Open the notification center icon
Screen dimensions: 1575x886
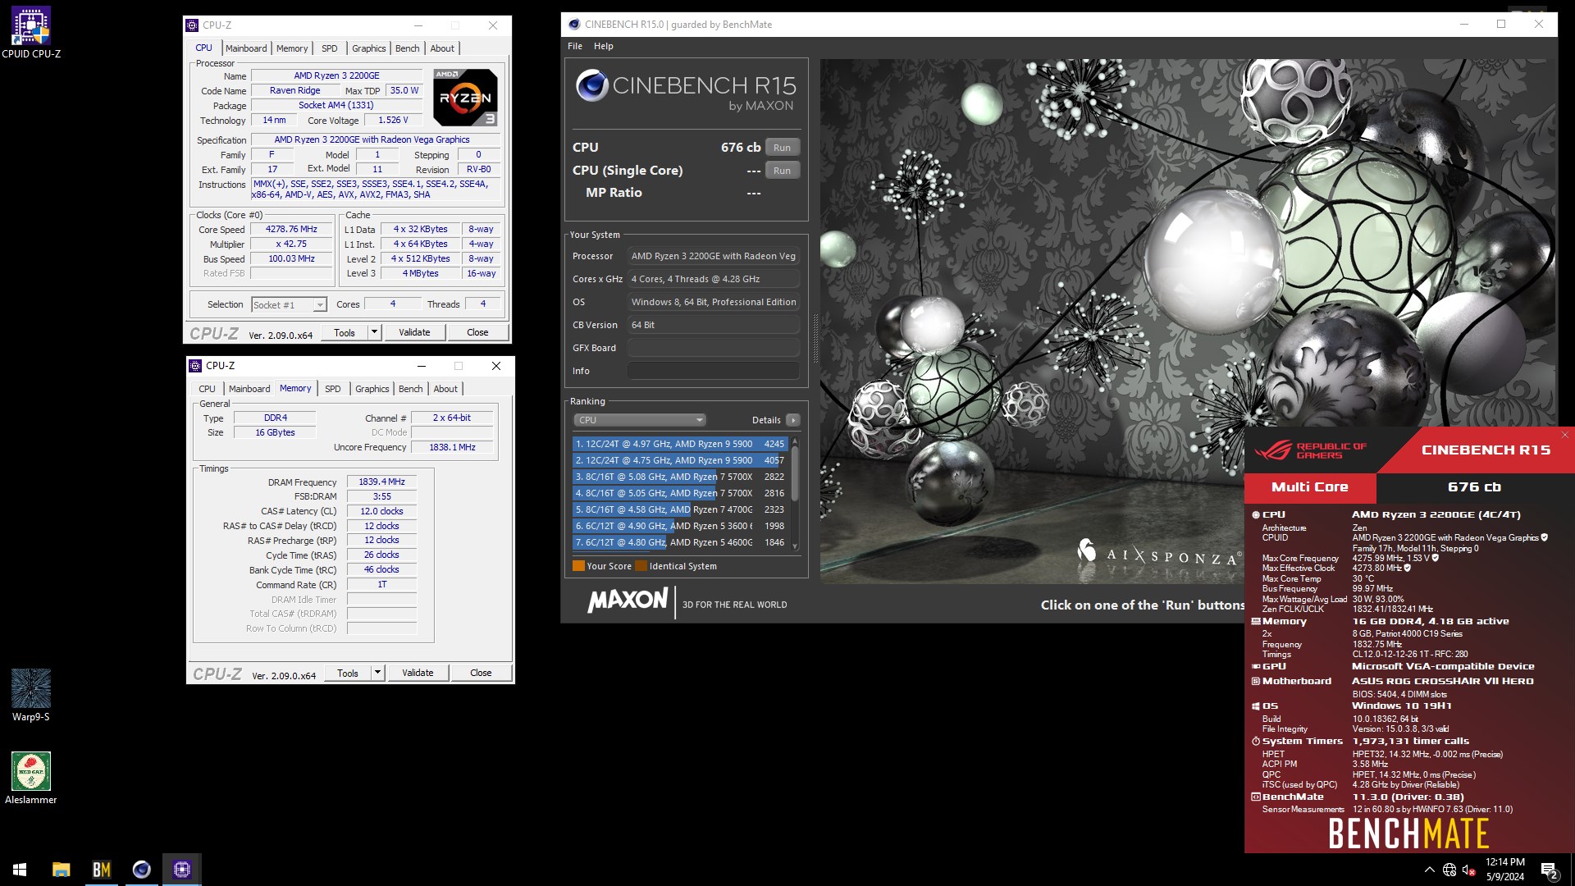pos(1550,870)
